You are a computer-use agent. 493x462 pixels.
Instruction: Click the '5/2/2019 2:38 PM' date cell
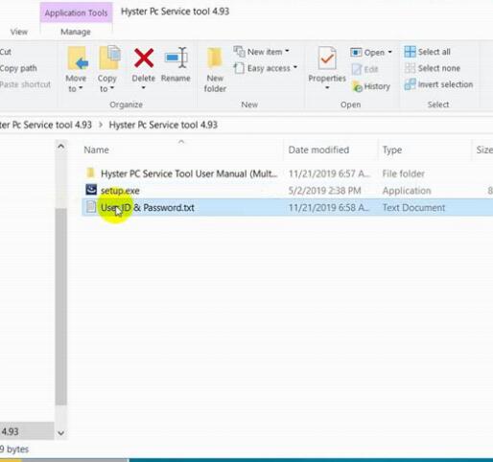324,191
